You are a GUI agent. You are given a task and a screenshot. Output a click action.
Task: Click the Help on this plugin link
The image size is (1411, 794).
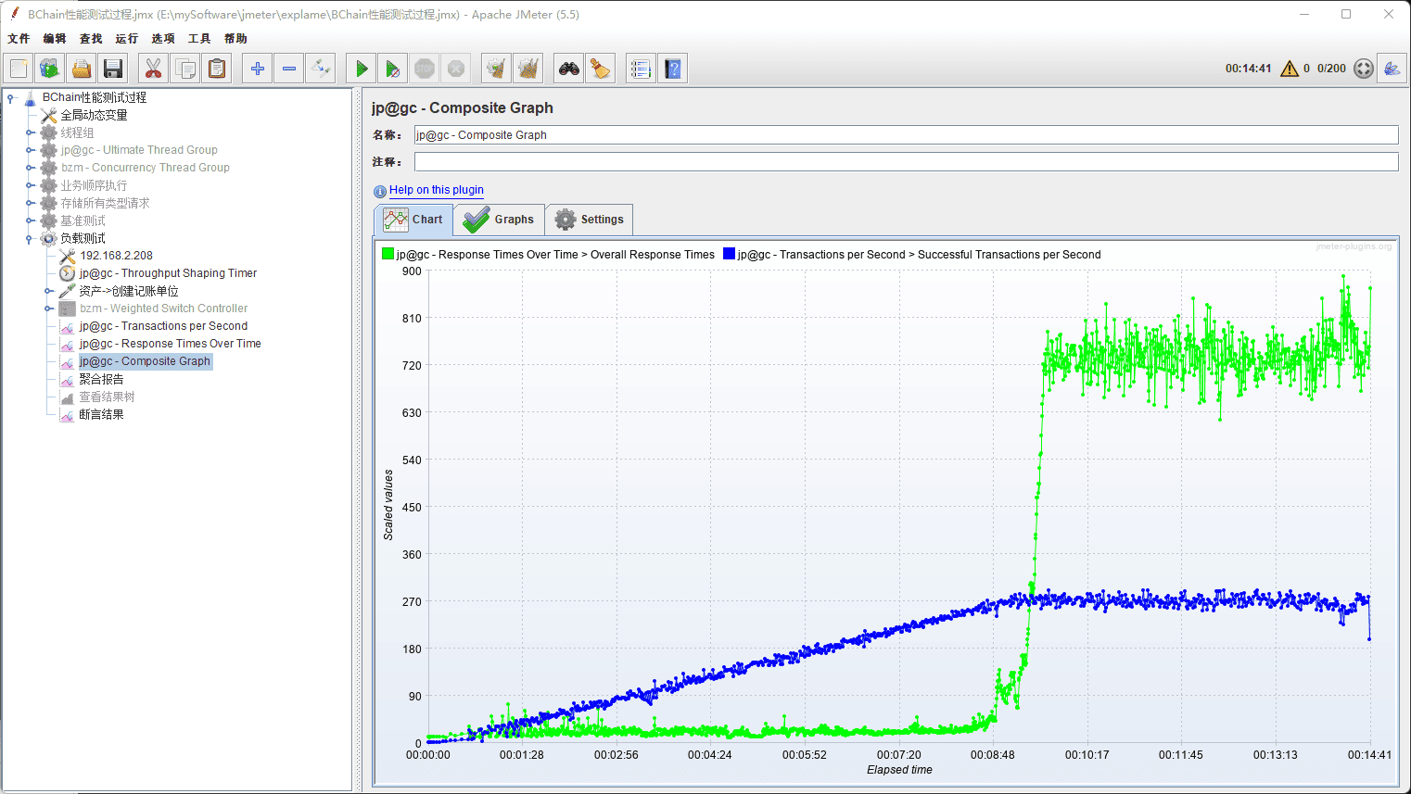(x=436, y=190)
